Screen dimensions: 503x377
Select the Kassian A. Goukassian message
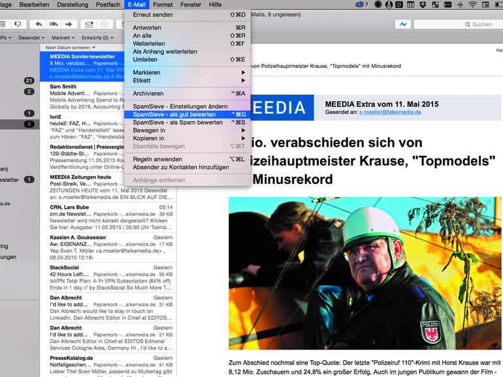108,247
